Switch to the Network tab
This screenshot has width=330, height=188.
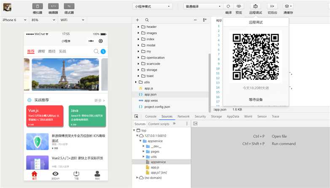183,117
